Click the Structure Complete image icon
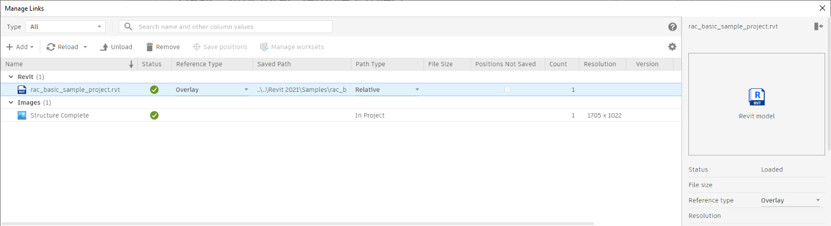The image size is (831, 226). coord(22,115)
